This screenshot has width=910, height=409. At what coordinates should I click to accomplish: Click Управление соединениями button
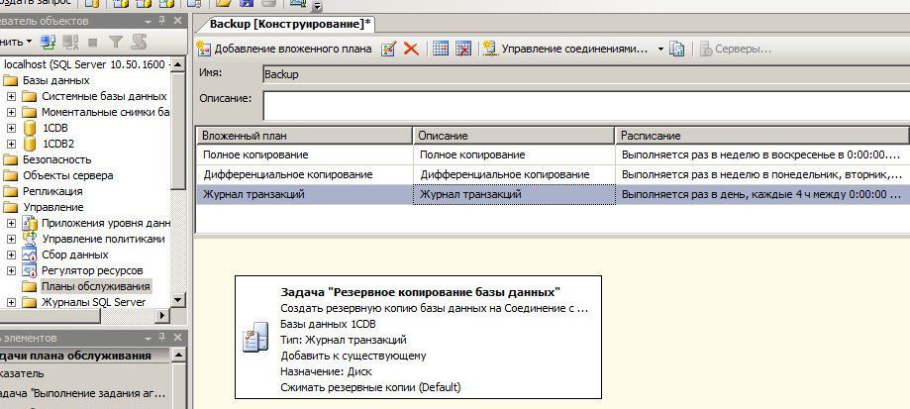tap(566, 49)
